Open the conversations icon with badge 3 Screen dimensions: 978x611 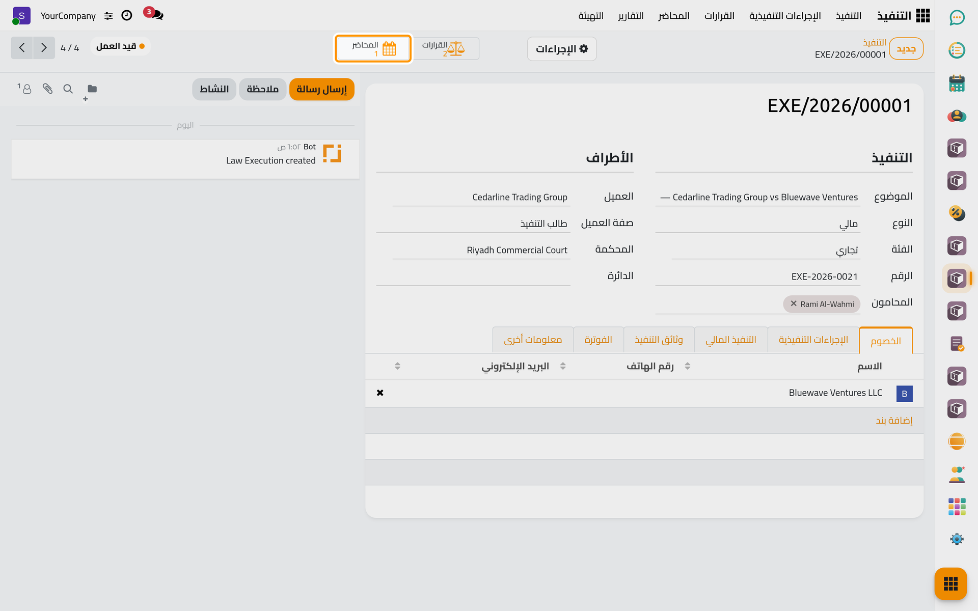tap(154, 14)
